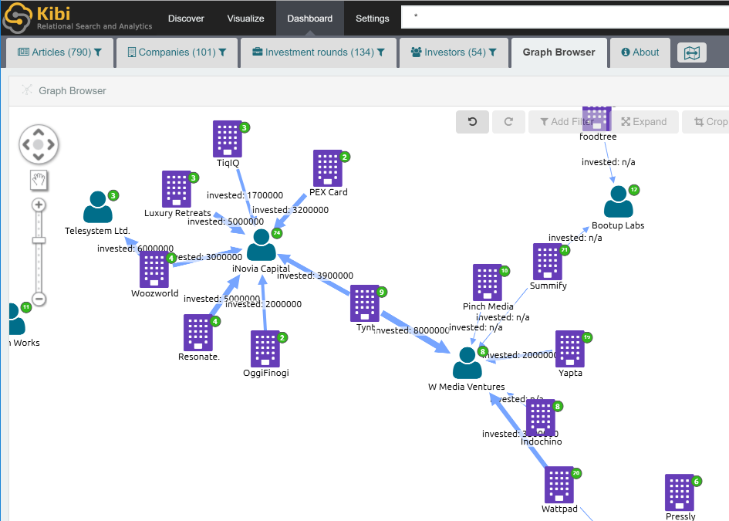Select the TiqIQ company node
The width and height of the screenshot is (729, 521).
coord(228,139)
